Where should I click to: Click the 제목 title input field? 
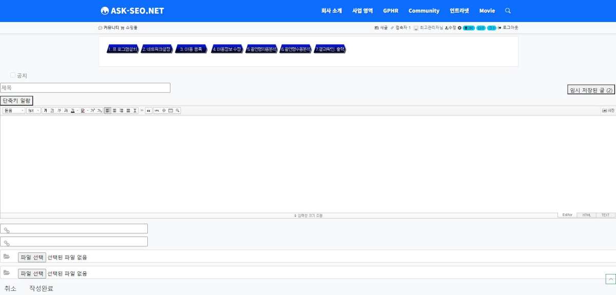[85, 88]
